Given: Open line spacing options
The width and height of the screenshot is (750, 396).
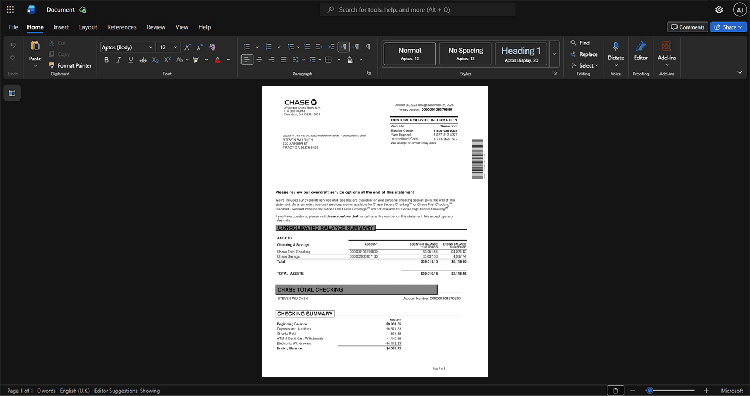Looking at the screenshot, I should coord(295,59).
